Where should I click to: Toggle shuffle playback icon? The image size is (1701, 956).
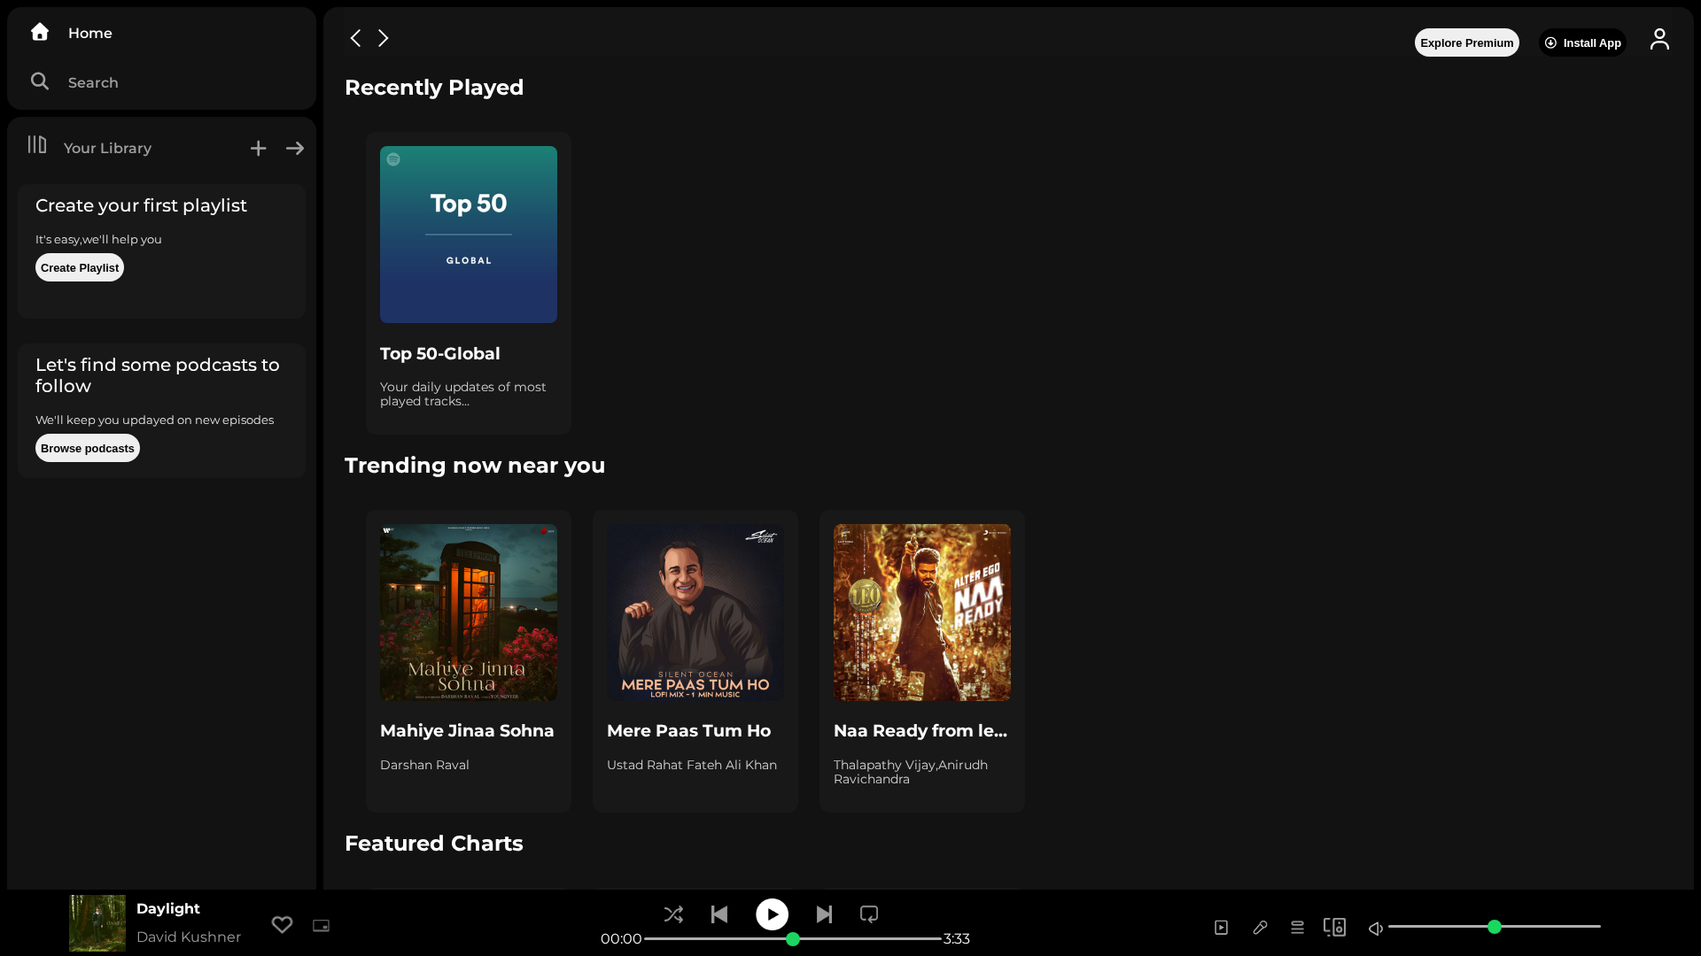[x=673, y=914]
